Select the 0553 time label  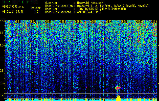pyautogui.click(x=48, y=22)
